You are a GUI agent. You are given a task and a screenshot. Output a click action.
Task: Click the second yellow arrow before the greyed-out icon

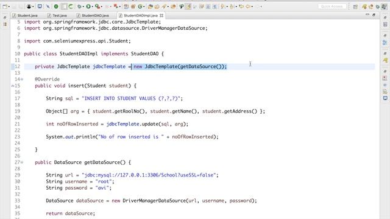248,7
